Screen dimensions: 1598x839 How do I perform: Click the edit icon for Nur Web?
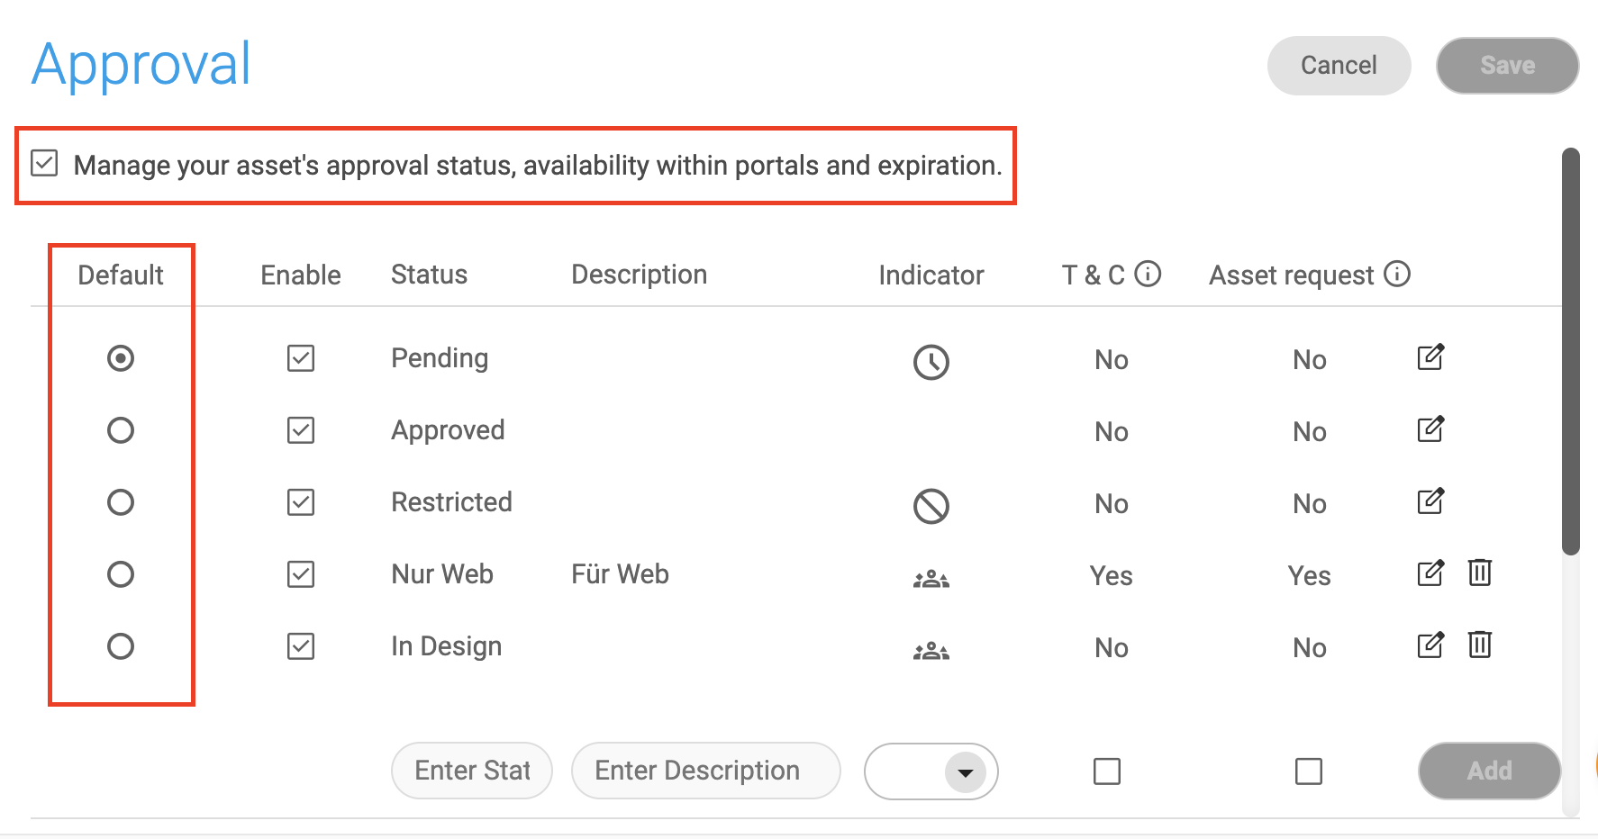[1430, 573]
